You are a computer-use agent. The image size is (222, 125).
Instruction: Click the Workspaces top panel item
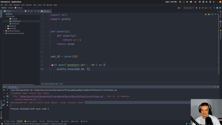click(x=5, y=2)
